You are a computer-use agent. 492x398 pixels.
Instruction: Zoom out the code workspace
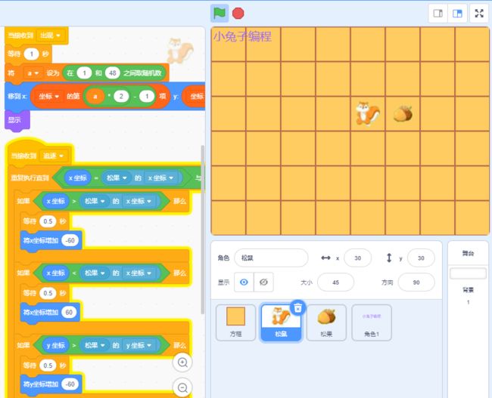(182, 387)
